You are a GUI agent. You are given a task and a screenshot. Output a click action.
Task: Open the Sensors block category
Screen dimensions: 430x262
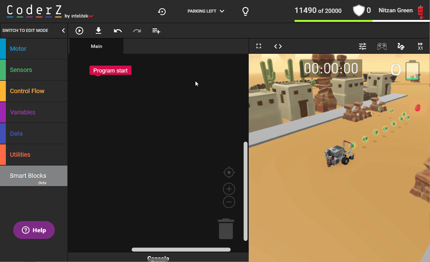click(x=21, y=70)
